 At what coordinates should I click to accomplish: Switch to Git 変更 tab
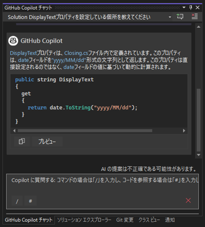pos(125,220)
